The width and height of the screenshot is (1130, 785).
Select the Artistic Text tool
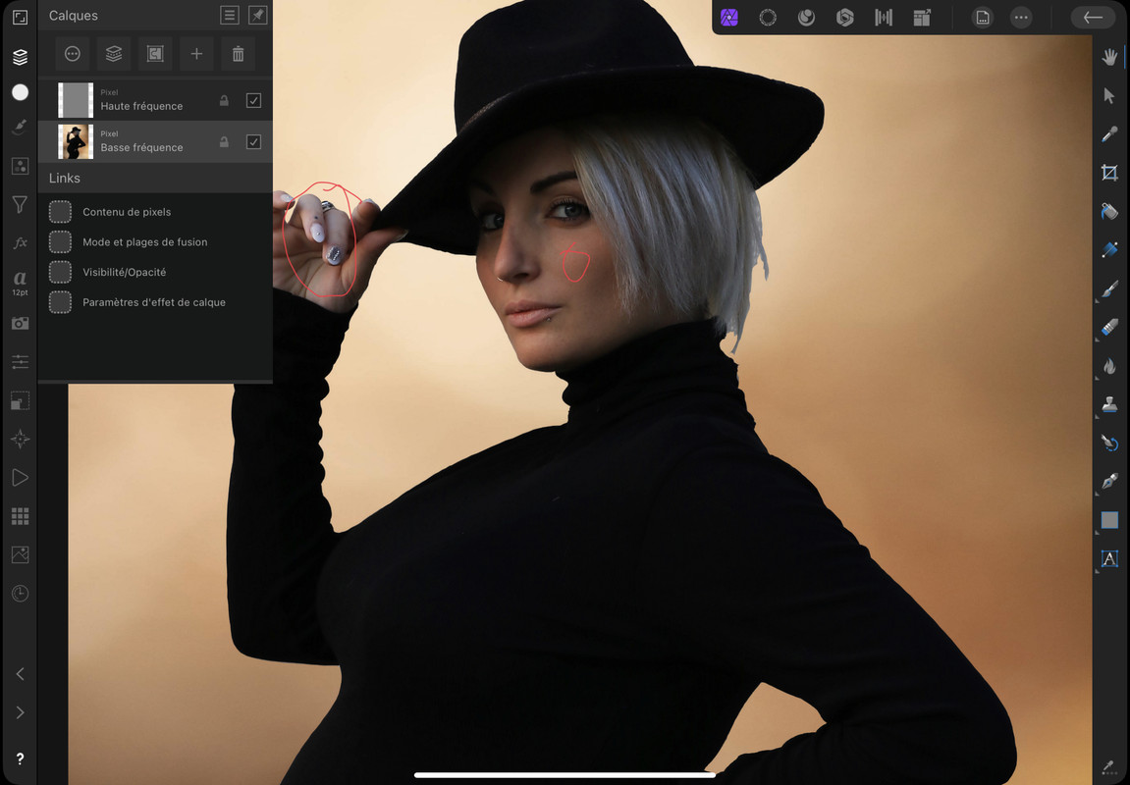[x=1109, y=558]
